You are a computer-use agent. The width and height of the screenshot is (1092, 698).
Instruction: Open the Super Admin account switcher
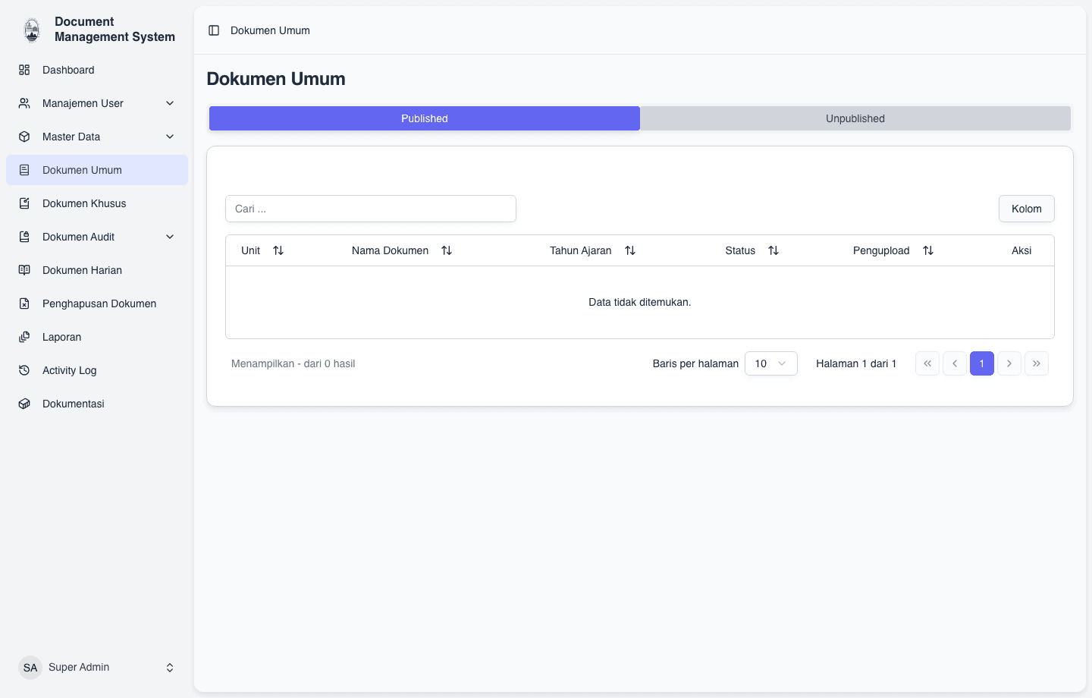pos(97,668)
